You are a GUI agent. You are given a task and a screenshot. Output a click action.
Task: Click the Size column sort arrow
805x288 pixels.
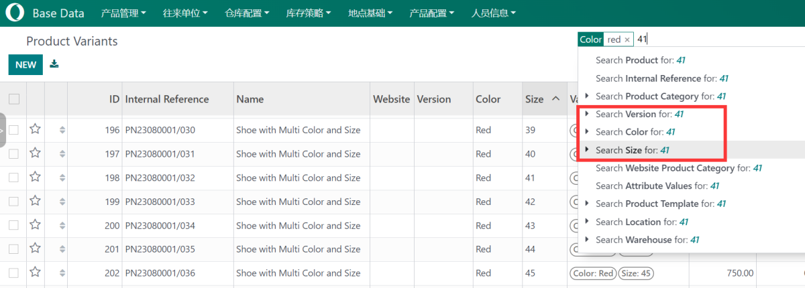[x=555, y=98]
